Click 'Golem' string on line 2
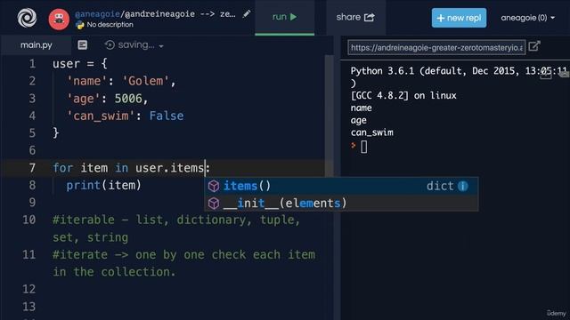Viewport: 570px width, 320px height. click(x=145, y=81)
